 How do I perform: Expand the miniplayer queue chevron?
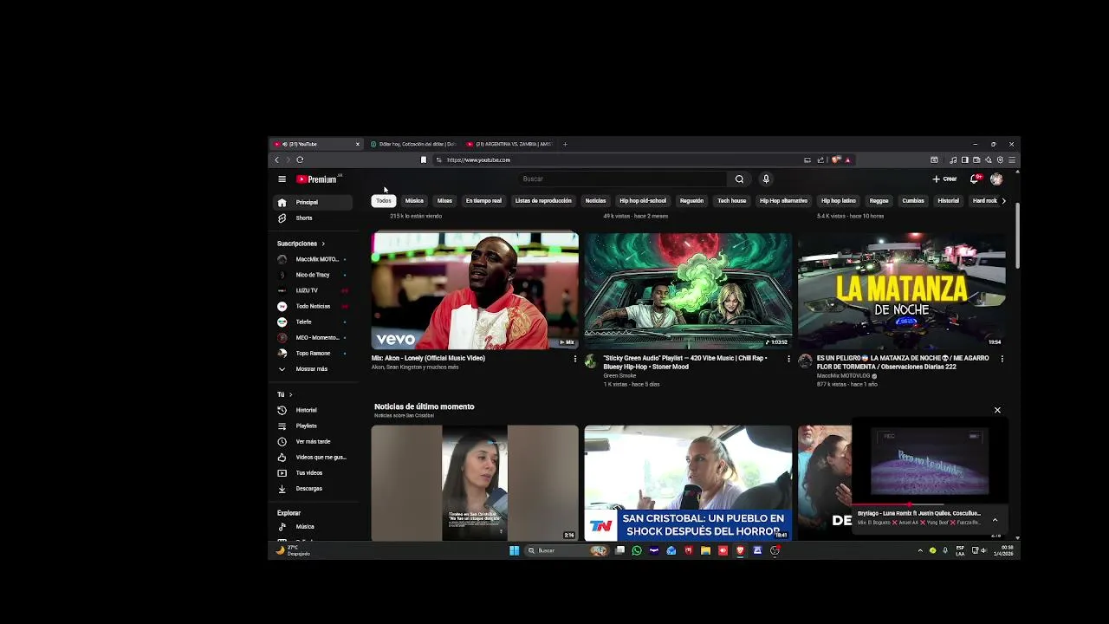tap(995, 519)
